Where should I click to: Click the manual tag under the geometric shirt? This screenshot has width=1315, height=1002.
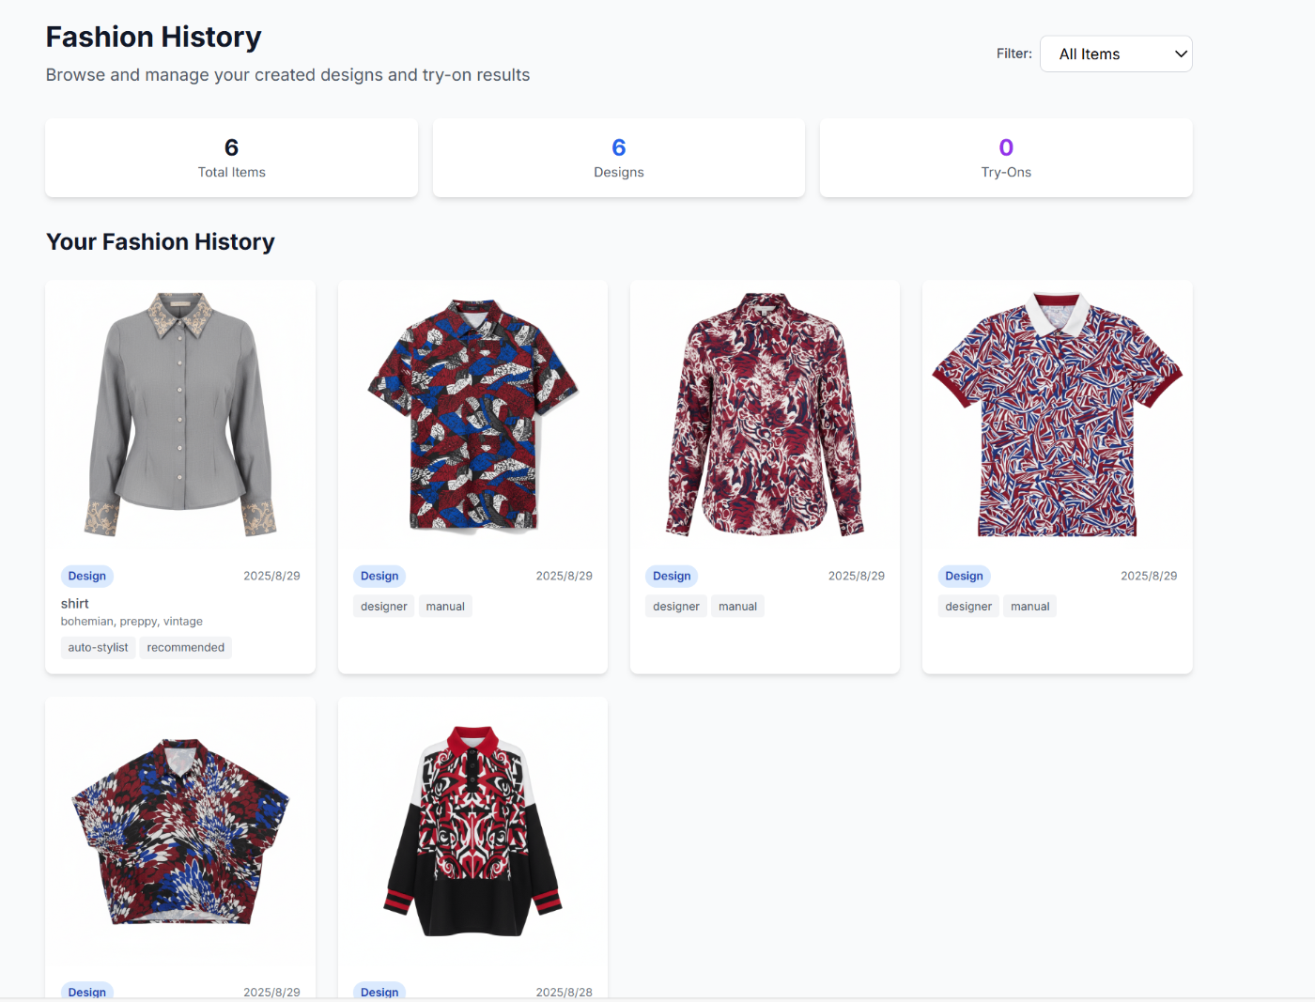point(445,606)
